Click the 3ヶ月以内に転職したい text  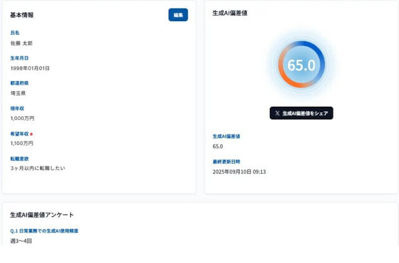click(37, 168)
